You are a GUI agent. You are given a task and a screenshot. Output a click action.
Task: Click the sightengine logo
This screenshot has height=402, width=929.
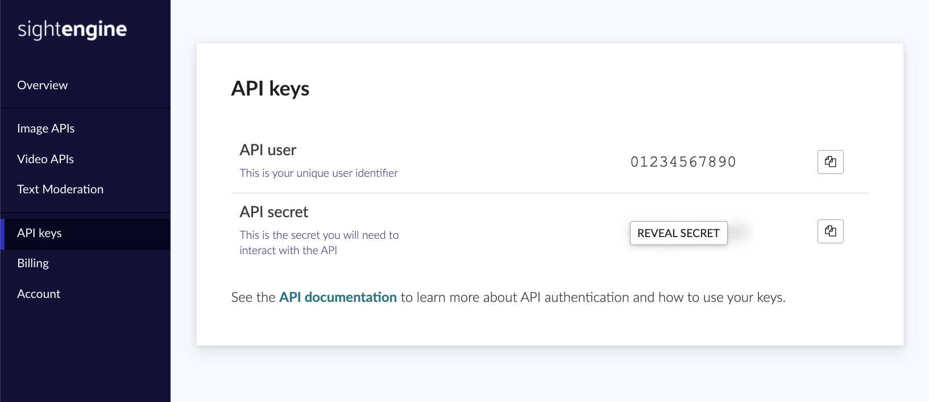pyautogui.click(x=72, y=29)
